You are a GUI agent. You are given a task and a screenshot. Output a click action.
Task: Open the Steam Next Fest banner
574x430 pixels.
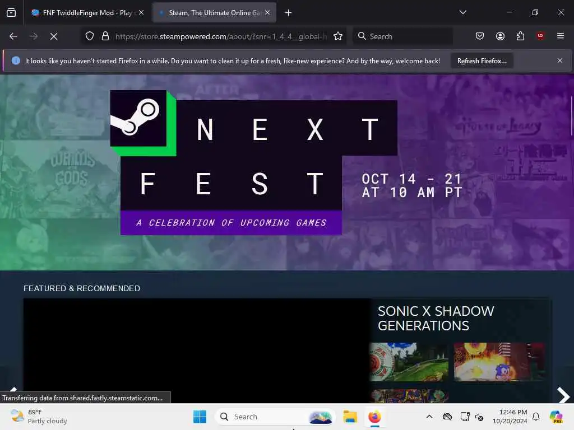[287, 172]
